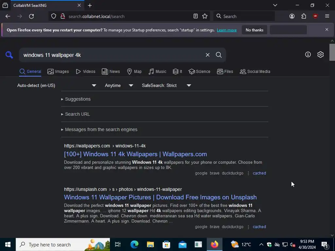Show hidden system tray icons

(x=261, y=244)
